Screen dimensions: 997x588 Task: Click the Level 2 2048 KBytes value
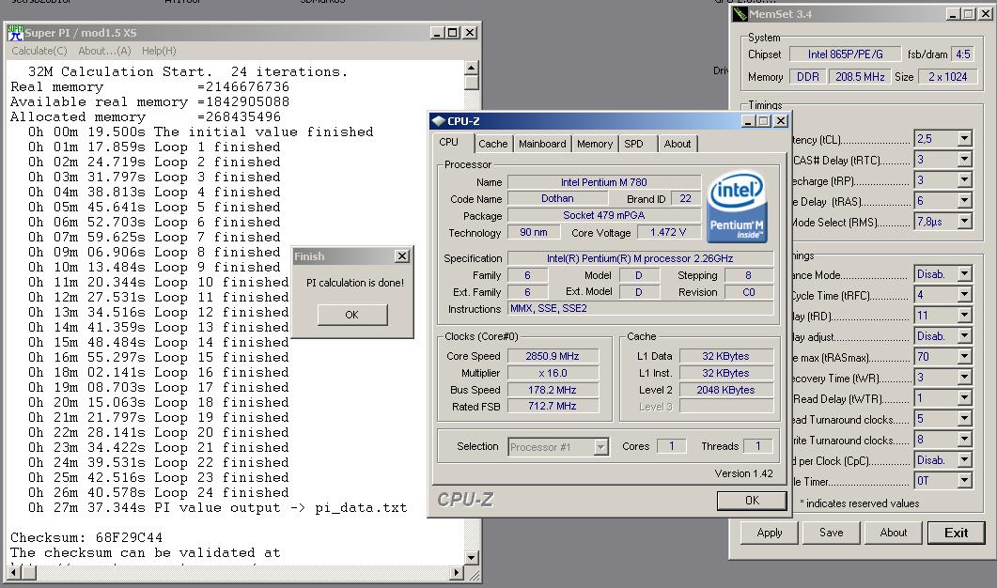(726, 391)
